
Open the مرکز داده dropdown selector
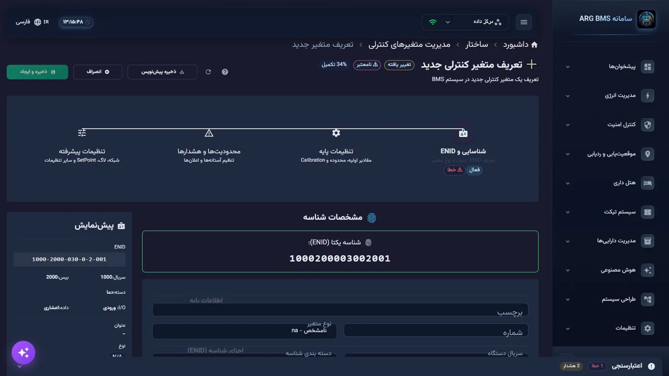(x=465, y=22)
